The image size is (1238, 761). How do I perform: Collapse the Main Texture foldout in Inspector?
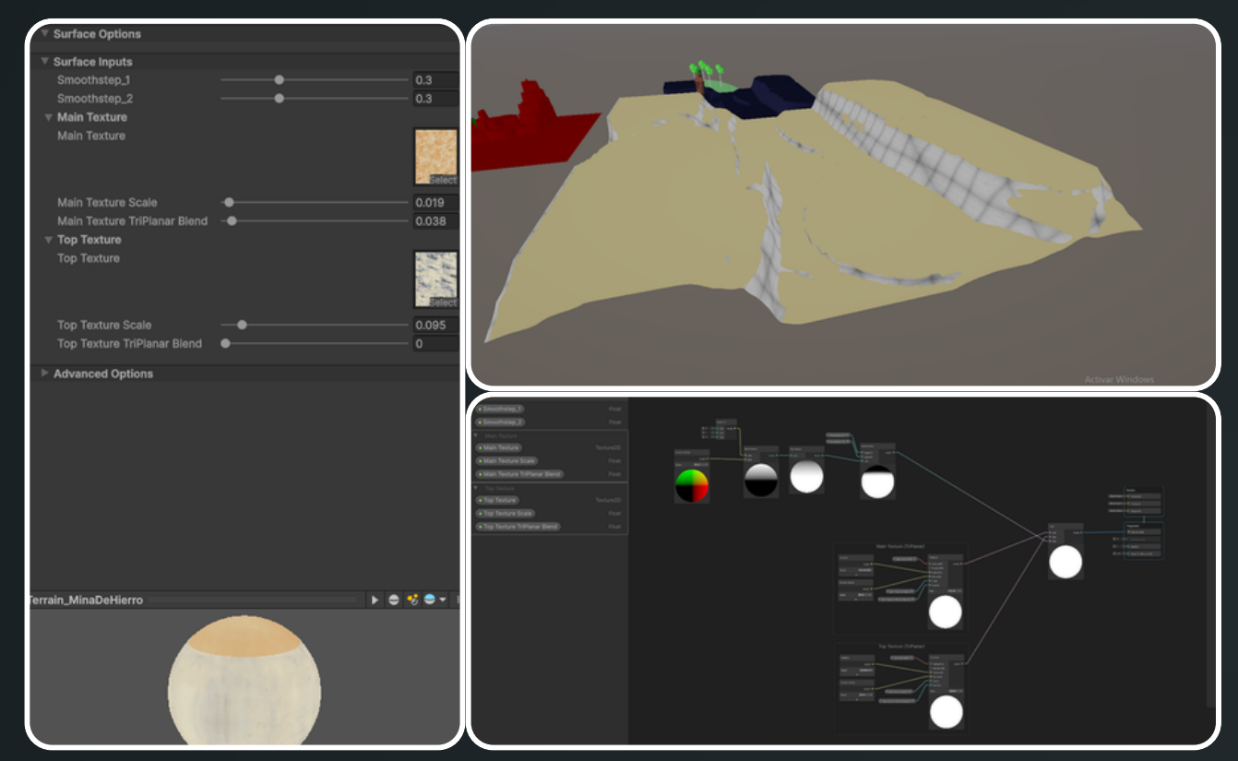coord(49,117)
